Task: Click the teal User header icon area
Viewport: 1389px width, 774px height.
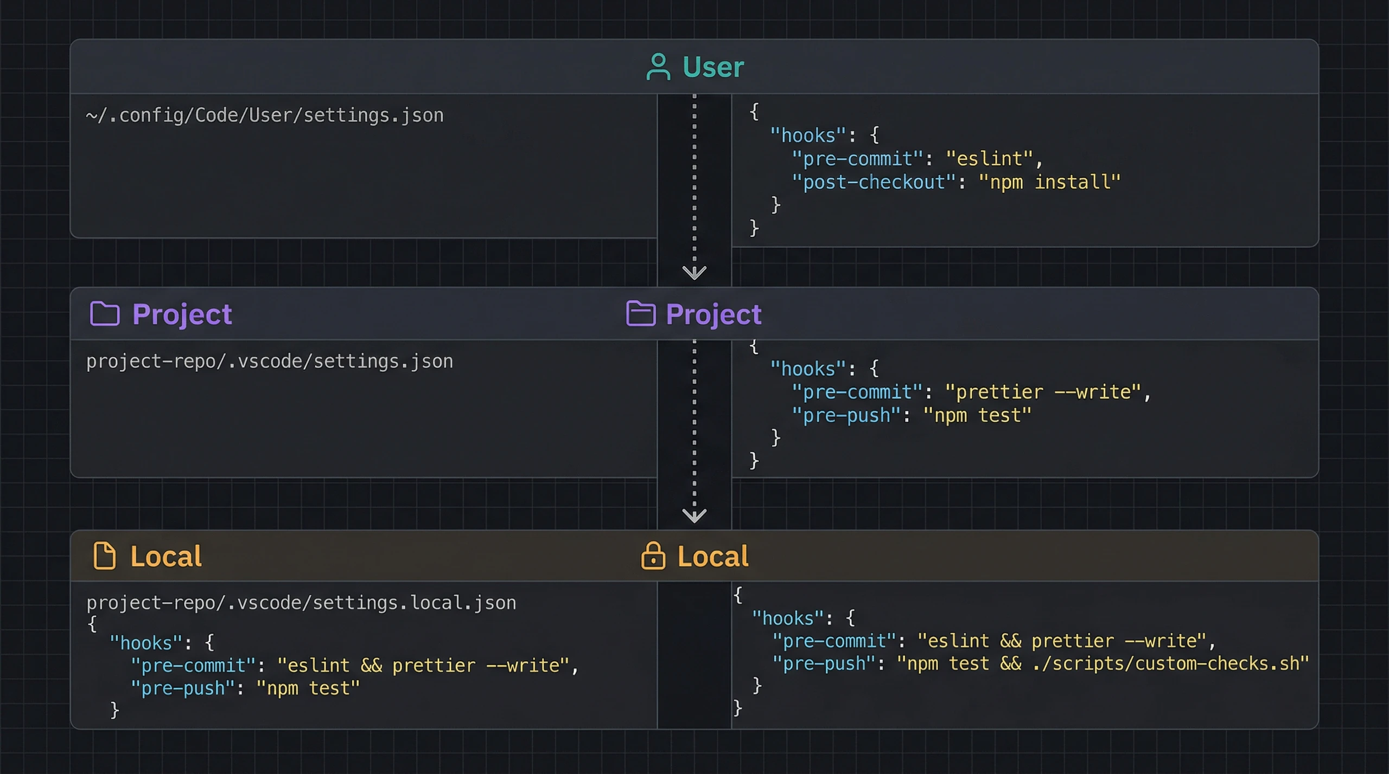Action: point(658,66)
